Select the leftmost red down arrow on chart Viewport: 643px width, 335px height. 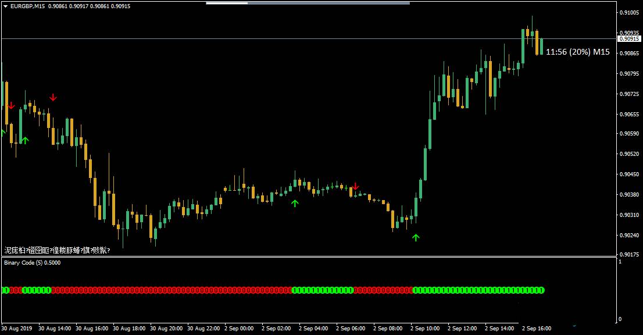tap(11, 105)
